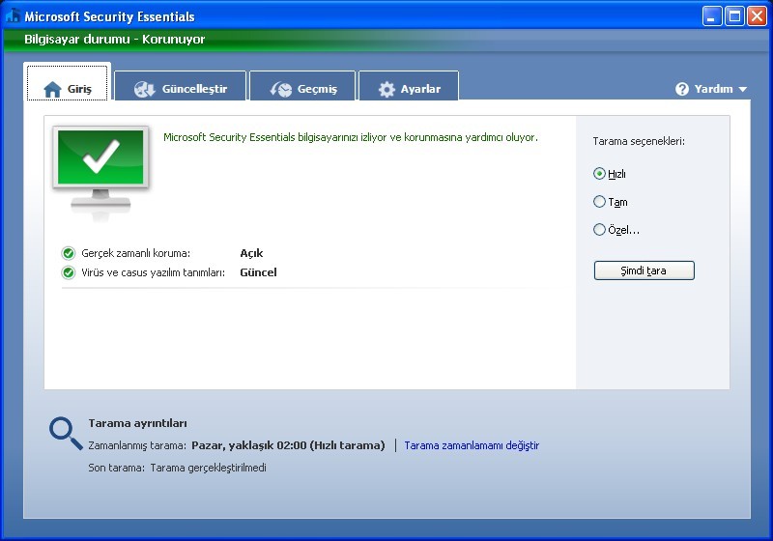Click the 'Microsoft Security Essentials' title text

109,16
